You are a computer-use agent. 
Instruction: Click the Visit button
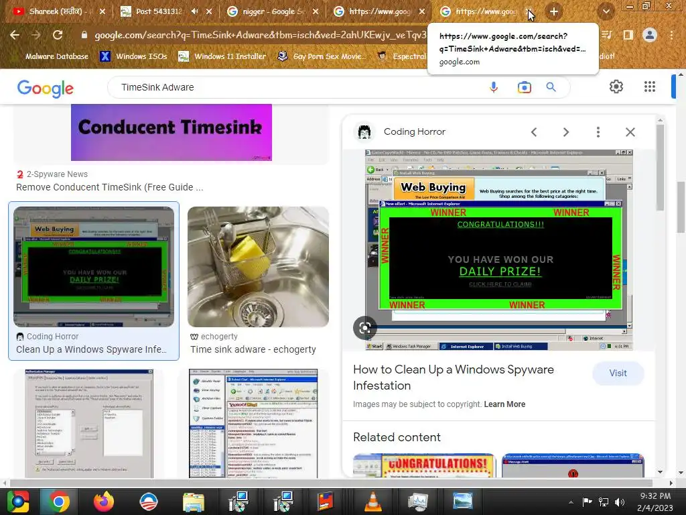(618, 373)
